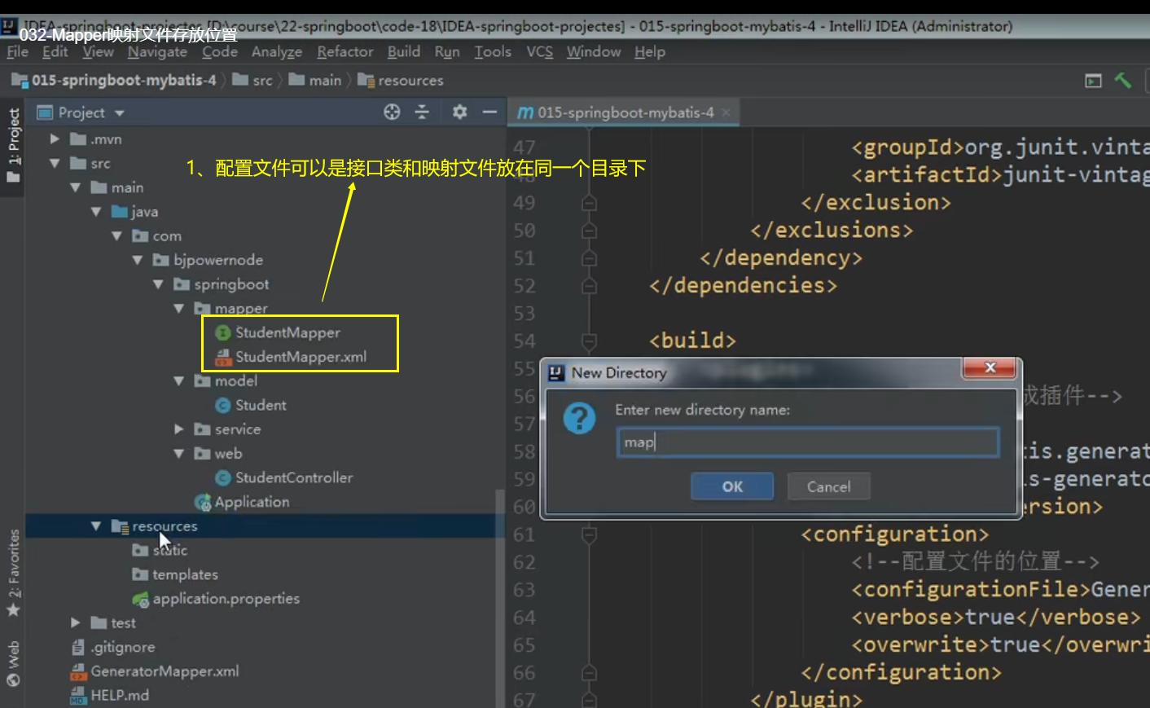The image size is (1150, 708).
Task: Click the green hammer build icon
Action: pyautogui.click(x=1123, y=80)
